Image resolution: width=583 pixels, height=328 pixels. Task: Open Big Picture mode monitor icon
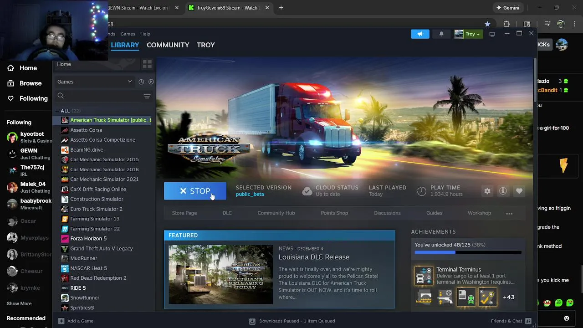click(492, 34)
